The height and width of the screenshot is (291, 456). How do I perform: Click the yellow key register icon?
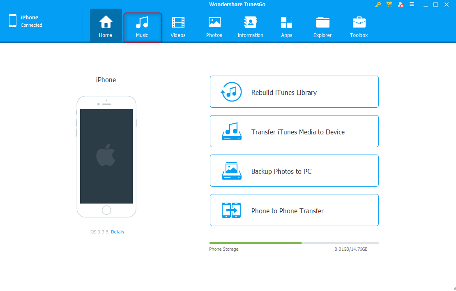click(x=378, y=5)
